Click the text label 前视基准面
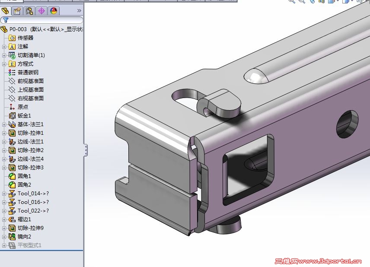The height and width of the screenshot is (267, 370). pyautogui.click(x=31, y=81)
